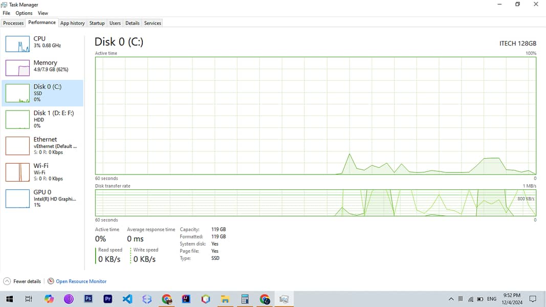Select Disk 1 (D: E: F:) HDD
Image resolution: width=546 pixels, height=307 pixels.
(x=42, y=119)
